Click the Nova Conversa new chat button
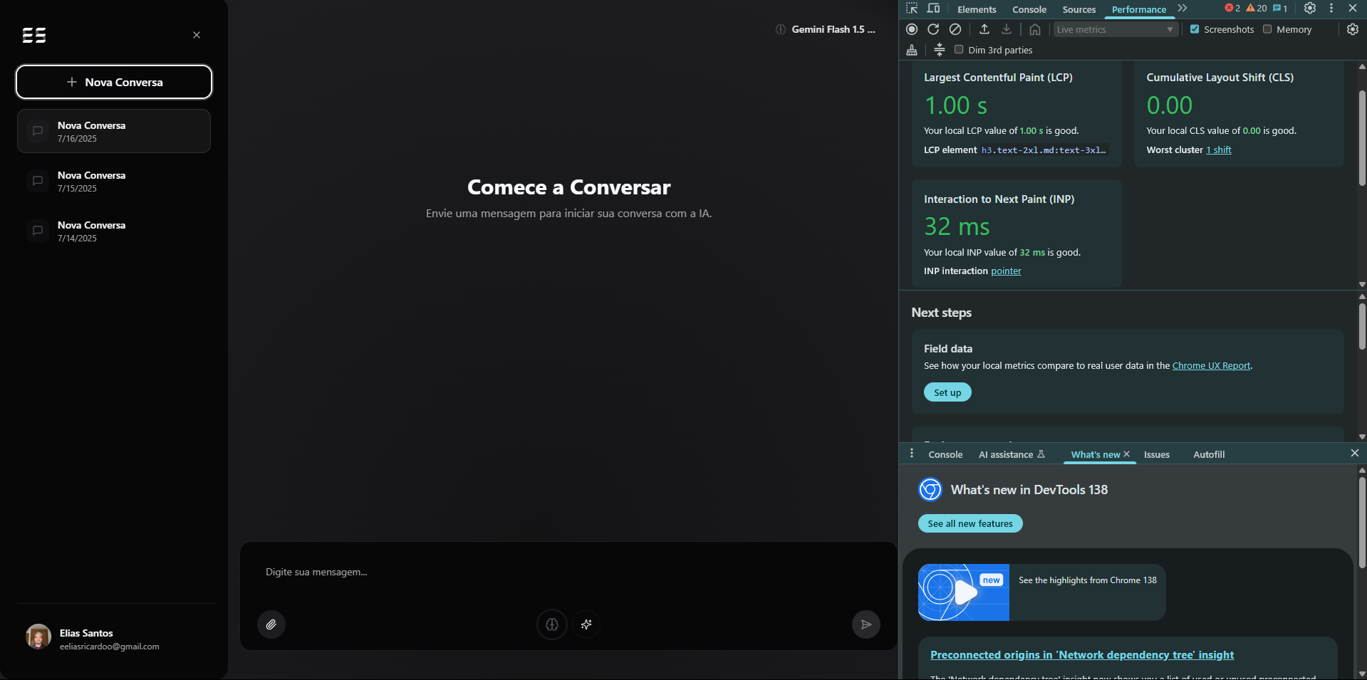 [x=114, y=82]
